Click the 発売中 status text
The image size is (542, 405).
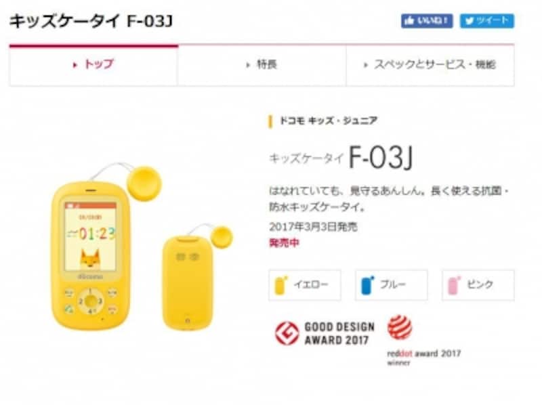[284, 243]
